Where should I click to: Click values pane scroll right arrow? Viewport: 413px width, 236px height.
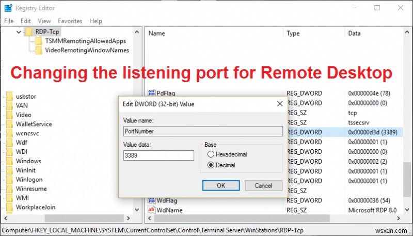[399, 218]
